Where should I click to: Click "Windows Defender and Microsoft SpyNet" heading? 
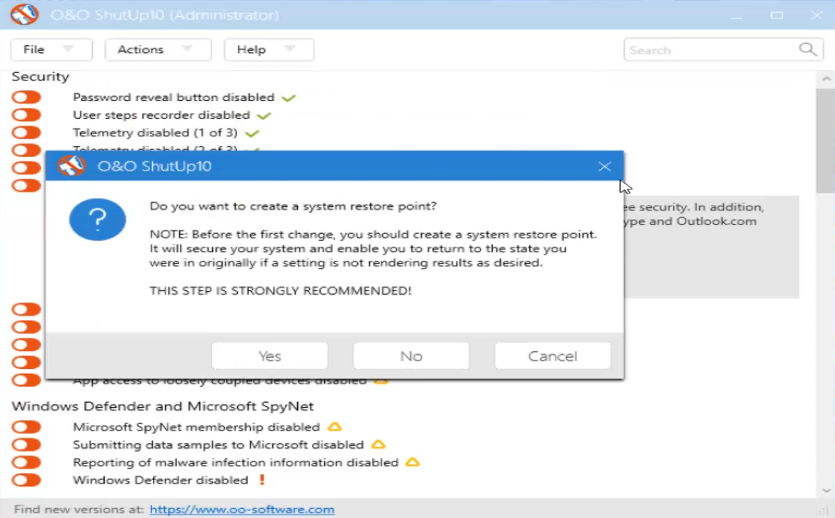pos(163,406)
